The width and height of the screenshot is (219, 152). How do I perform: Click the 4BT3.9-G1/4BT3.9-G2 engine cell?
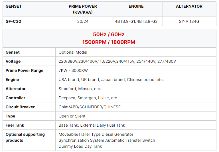[x=136, y=21]
